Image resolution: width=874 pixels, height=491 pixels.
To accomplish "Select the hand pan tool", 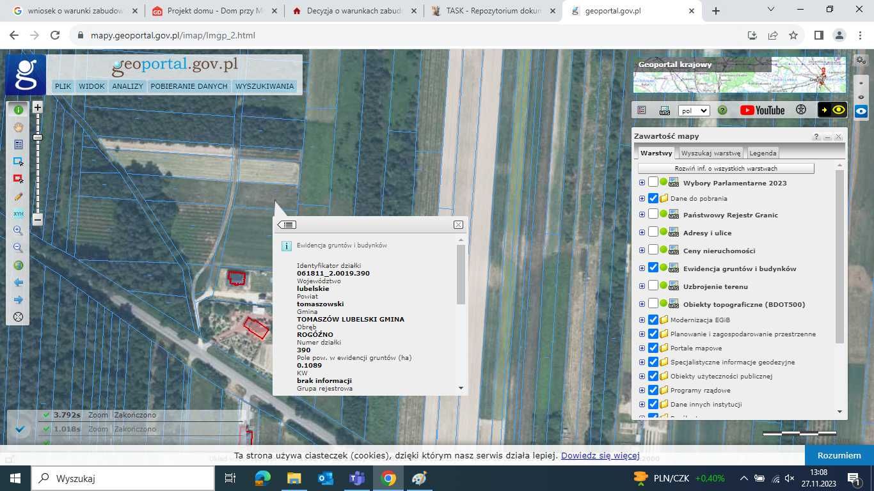I will pos(18,127).
